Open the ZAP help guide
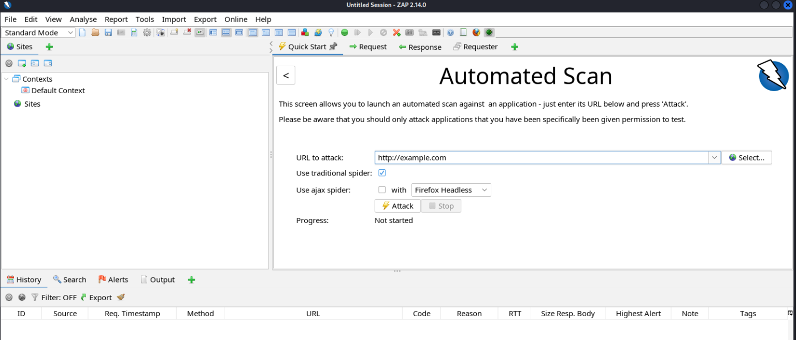The image size is (796, 340). pyautogui.click(x=450, y=32)
